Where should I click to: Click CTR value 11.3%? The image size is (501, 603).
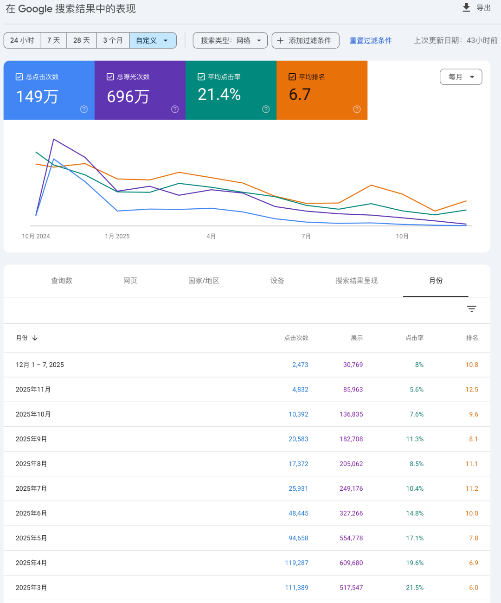tap(415, 439)
